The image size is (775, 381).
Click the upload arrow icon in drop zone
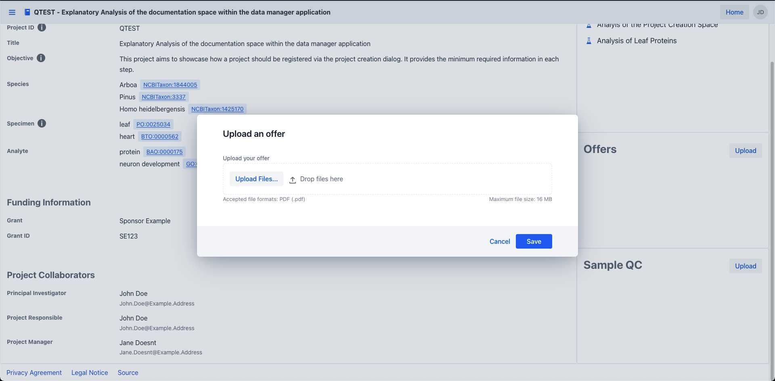coord(293,180)
